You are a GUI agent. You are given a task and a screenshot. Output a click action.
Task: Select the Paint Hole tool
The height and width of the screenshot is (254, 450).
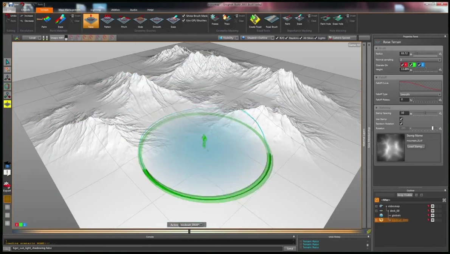(x=326, y=20)
